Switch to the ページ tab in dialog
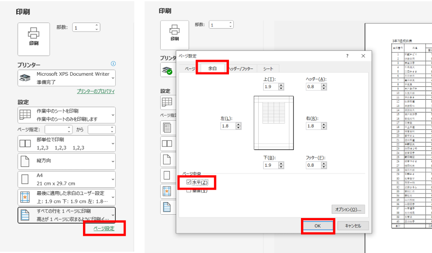This screenshot has height=253, width=432. (190, 69)
